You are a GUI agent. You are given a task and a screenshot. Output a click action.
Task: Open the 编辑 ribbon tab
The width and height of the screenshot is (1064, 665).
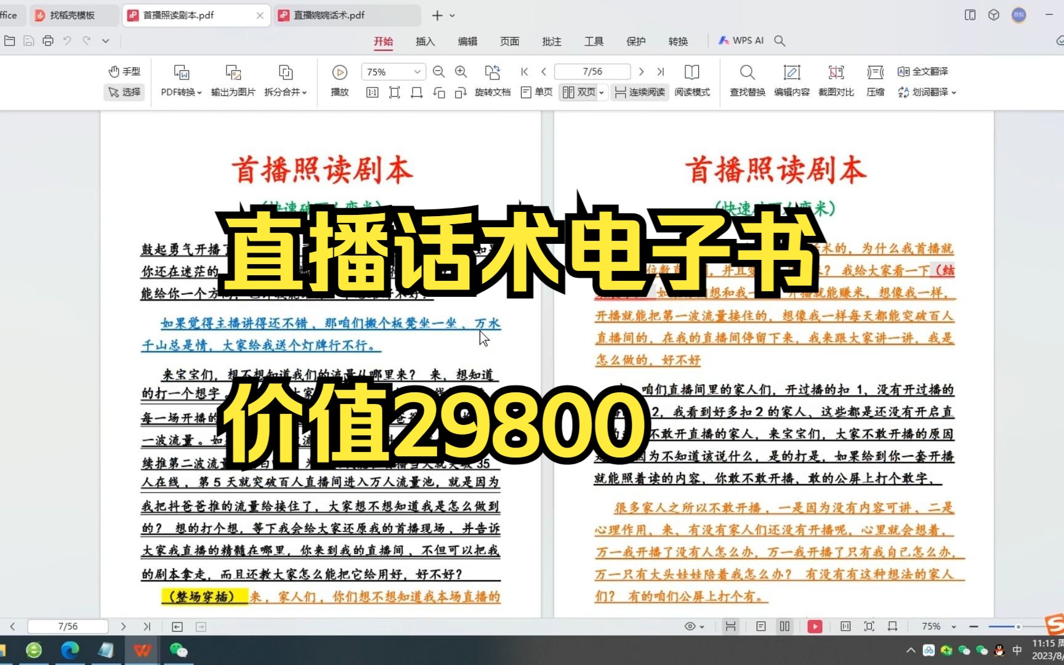click(x=467, y=41)
